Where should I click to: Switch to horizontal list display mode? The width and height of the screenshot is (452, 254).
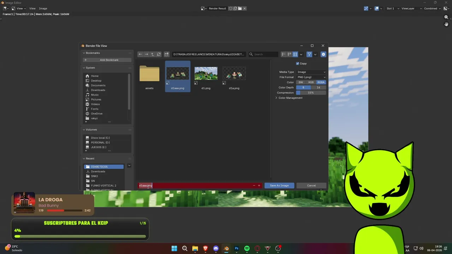(289, 54)
